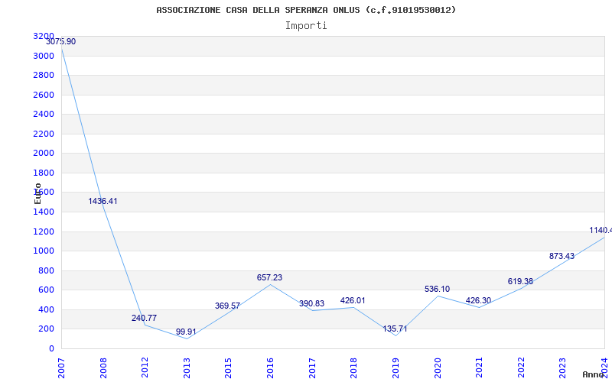The width and height of the screenshot is (612, 382).
Task: Click the Importi subtitle
Action: tap(306, 26)
